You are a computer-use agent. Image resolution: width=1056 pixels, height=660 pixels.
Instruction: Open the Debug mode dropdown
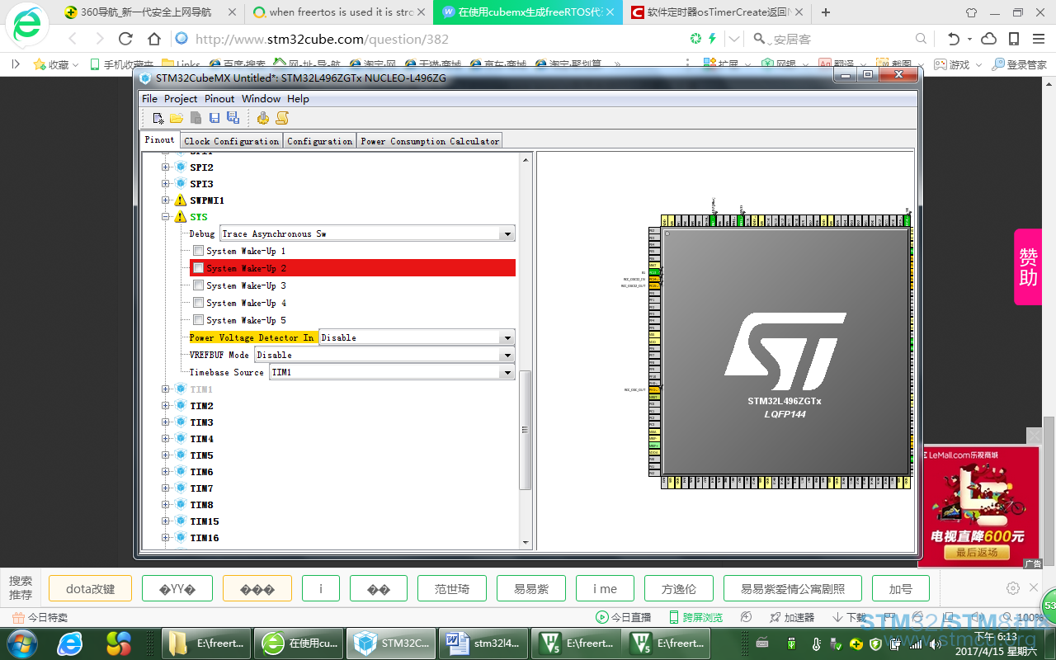click(507, 234)
